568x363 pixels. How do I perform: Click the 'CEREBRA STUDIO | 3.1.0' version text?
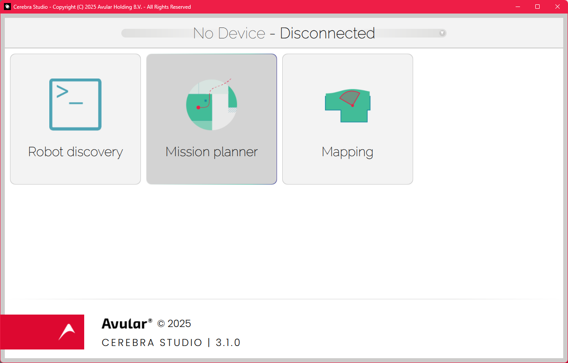171,342
